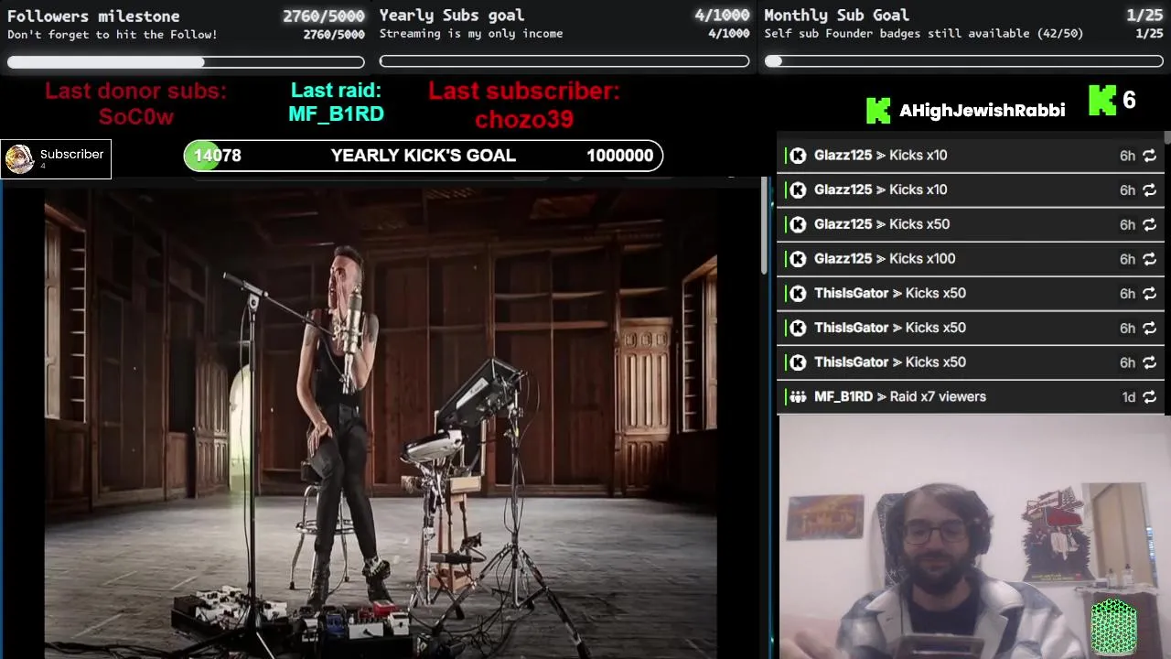Click the replay icon on Glazz125 Kicks x100 row

click(x=1150, y=259)
